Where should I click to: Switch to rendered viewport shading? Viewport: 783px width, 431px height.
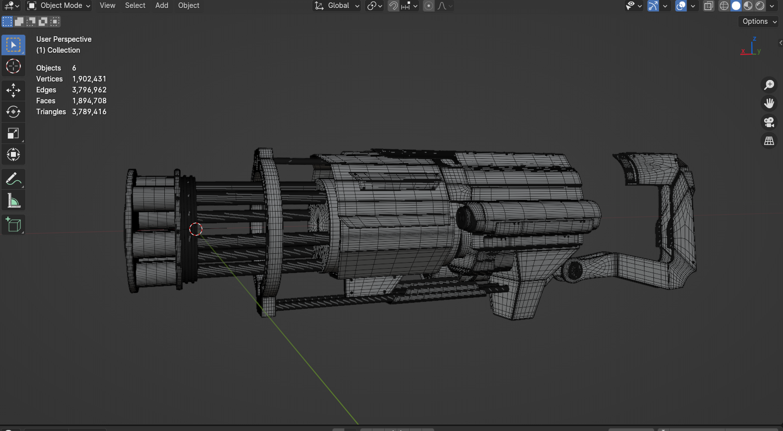pyautogui.click(x=760, y=6)
